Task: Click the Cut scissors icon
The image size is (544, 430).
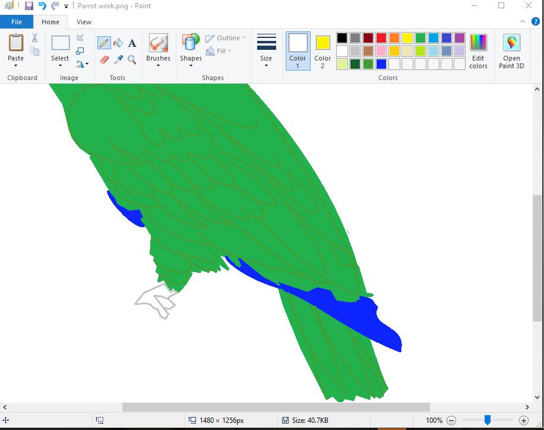Action: click(x=34, y=38)
